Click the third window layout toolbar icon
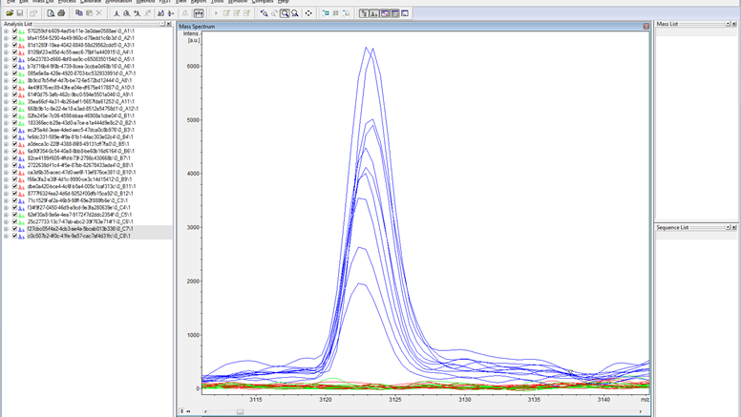The image size is (741, 417). (x=384, y=13)
